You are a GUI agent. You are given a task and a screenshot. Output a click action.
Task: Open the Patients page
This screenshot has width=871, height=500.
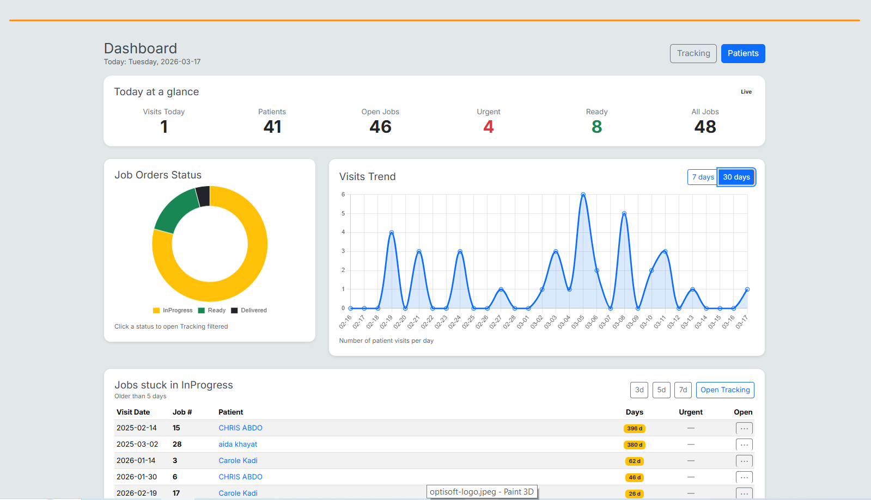coord(742,53)
